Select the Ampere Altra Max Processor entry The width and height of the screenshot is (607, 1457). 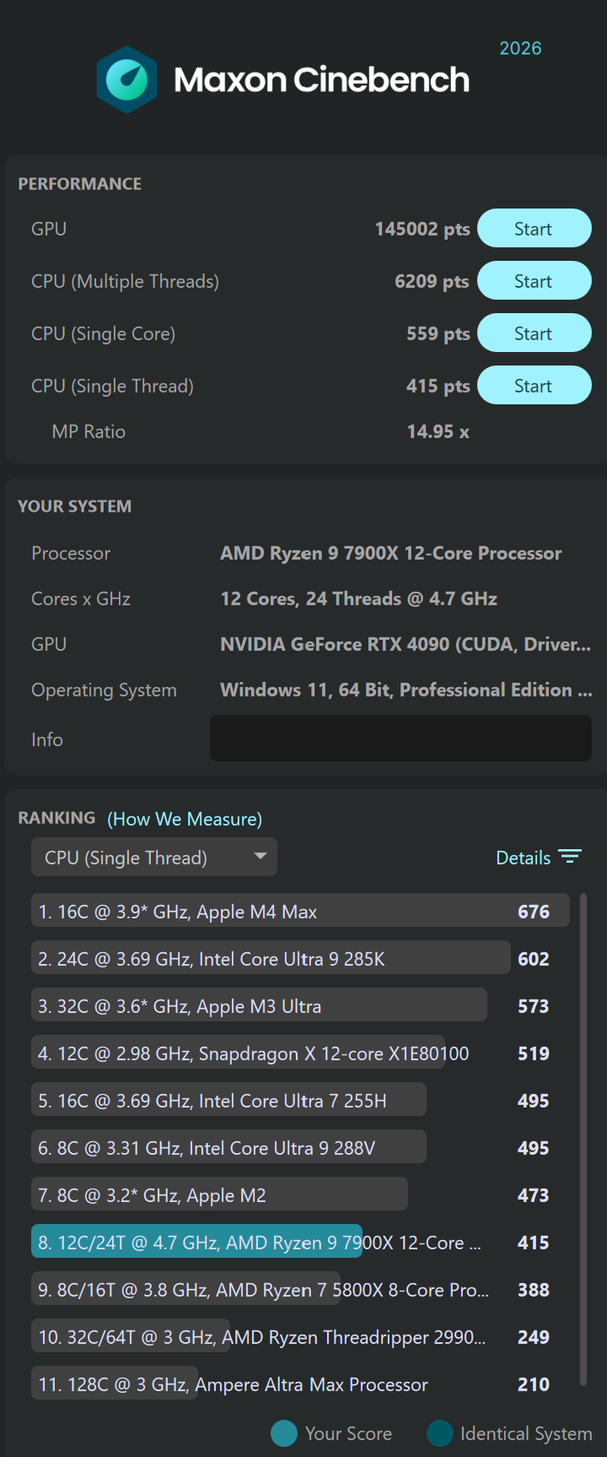click(x=300, y=1384)
